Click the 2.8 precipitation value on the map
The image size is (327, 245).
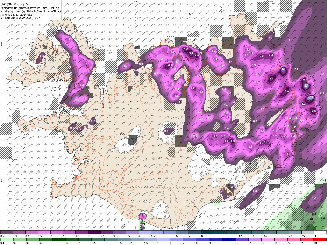[x=305, y=80]
